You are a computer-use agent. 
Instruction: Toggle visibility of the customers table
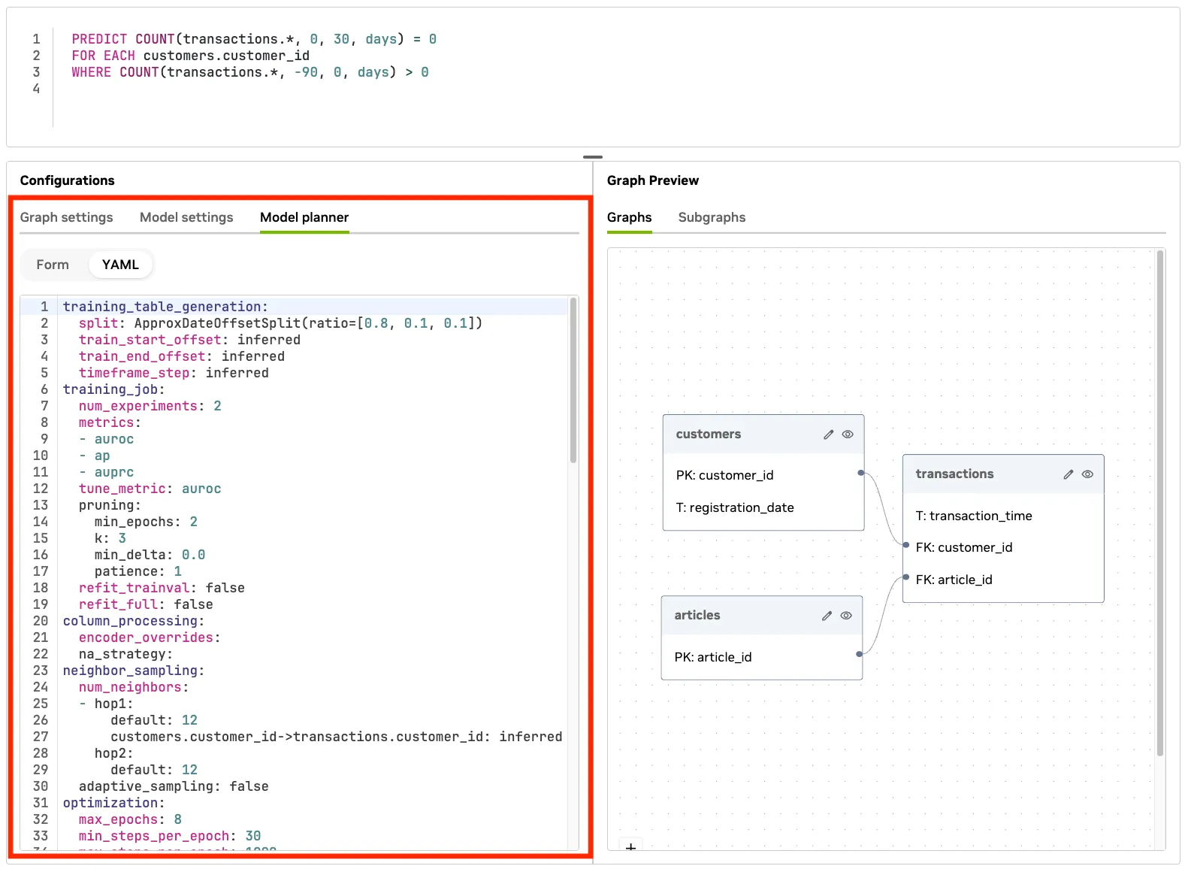coord(848,434)
